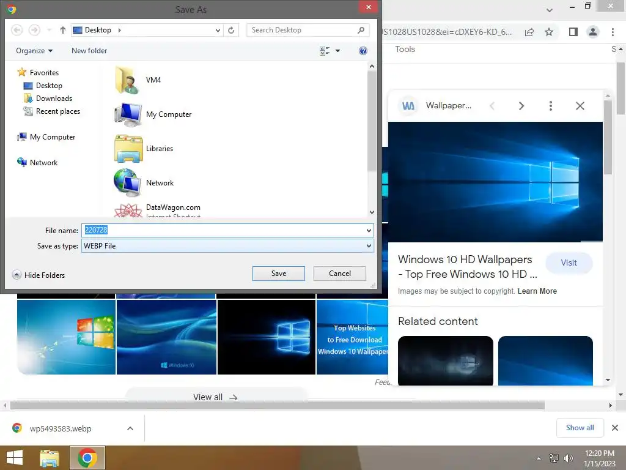Open the large Windows 10 preview image
This screenshot has height=470, width=626.
click(495, 182)
